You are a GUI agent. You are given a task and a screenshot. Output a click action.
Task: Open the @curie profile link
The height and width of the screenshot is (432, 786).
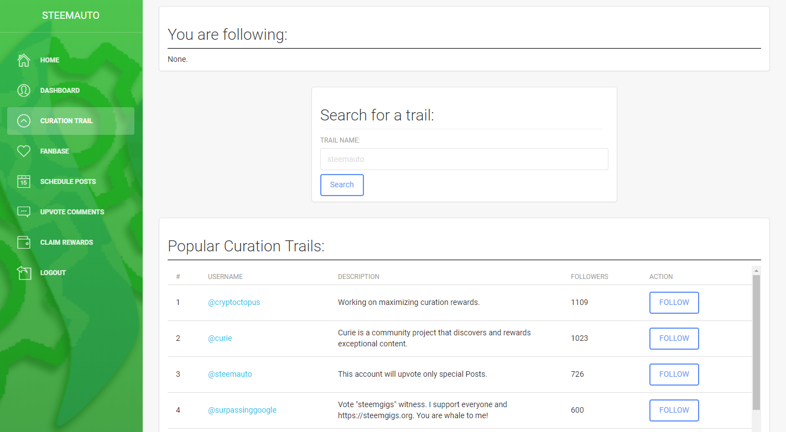point(220,338)
